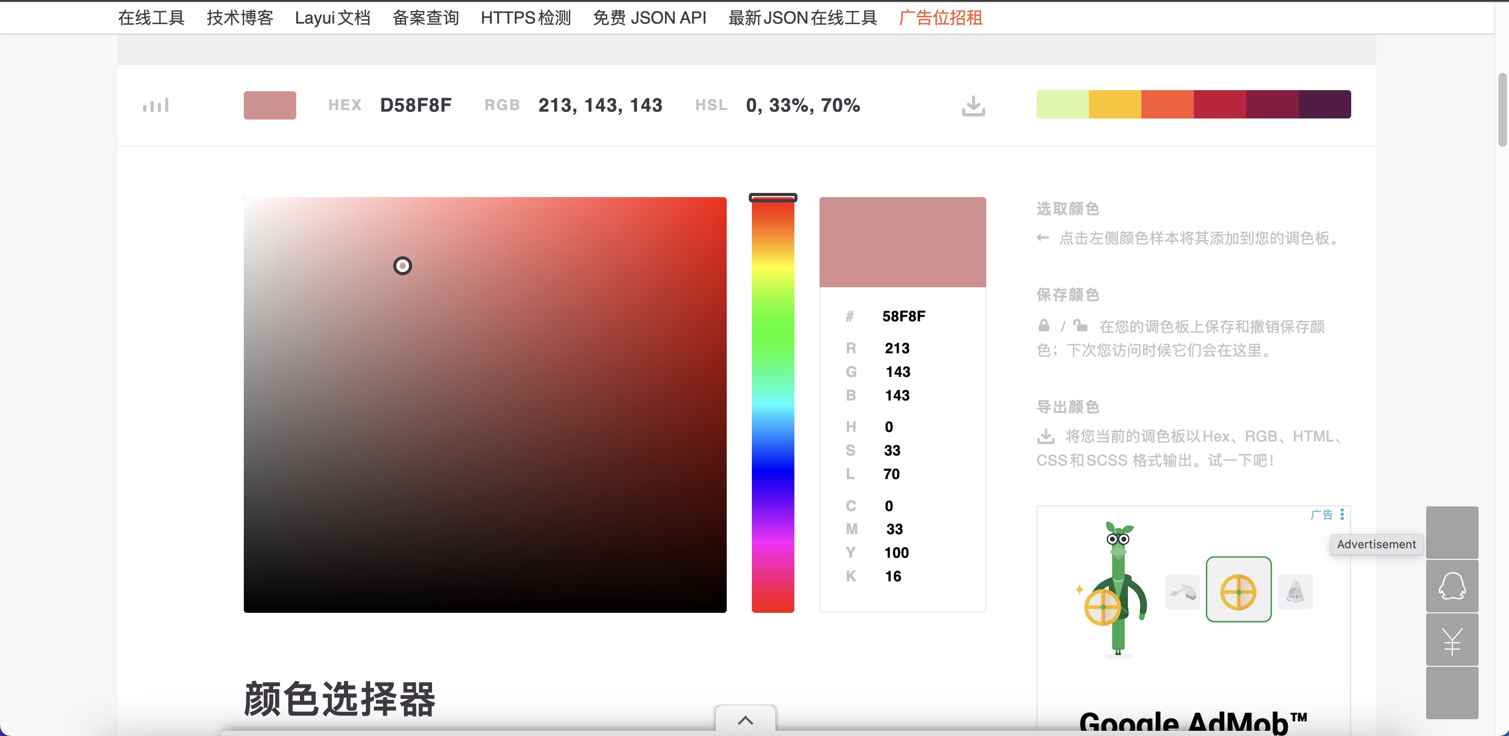Click the hue slider handle at top
The image size is (1509, 736).
[773, 198]
